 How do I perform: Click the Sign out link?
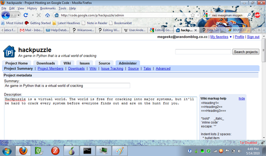coord(253,37)
